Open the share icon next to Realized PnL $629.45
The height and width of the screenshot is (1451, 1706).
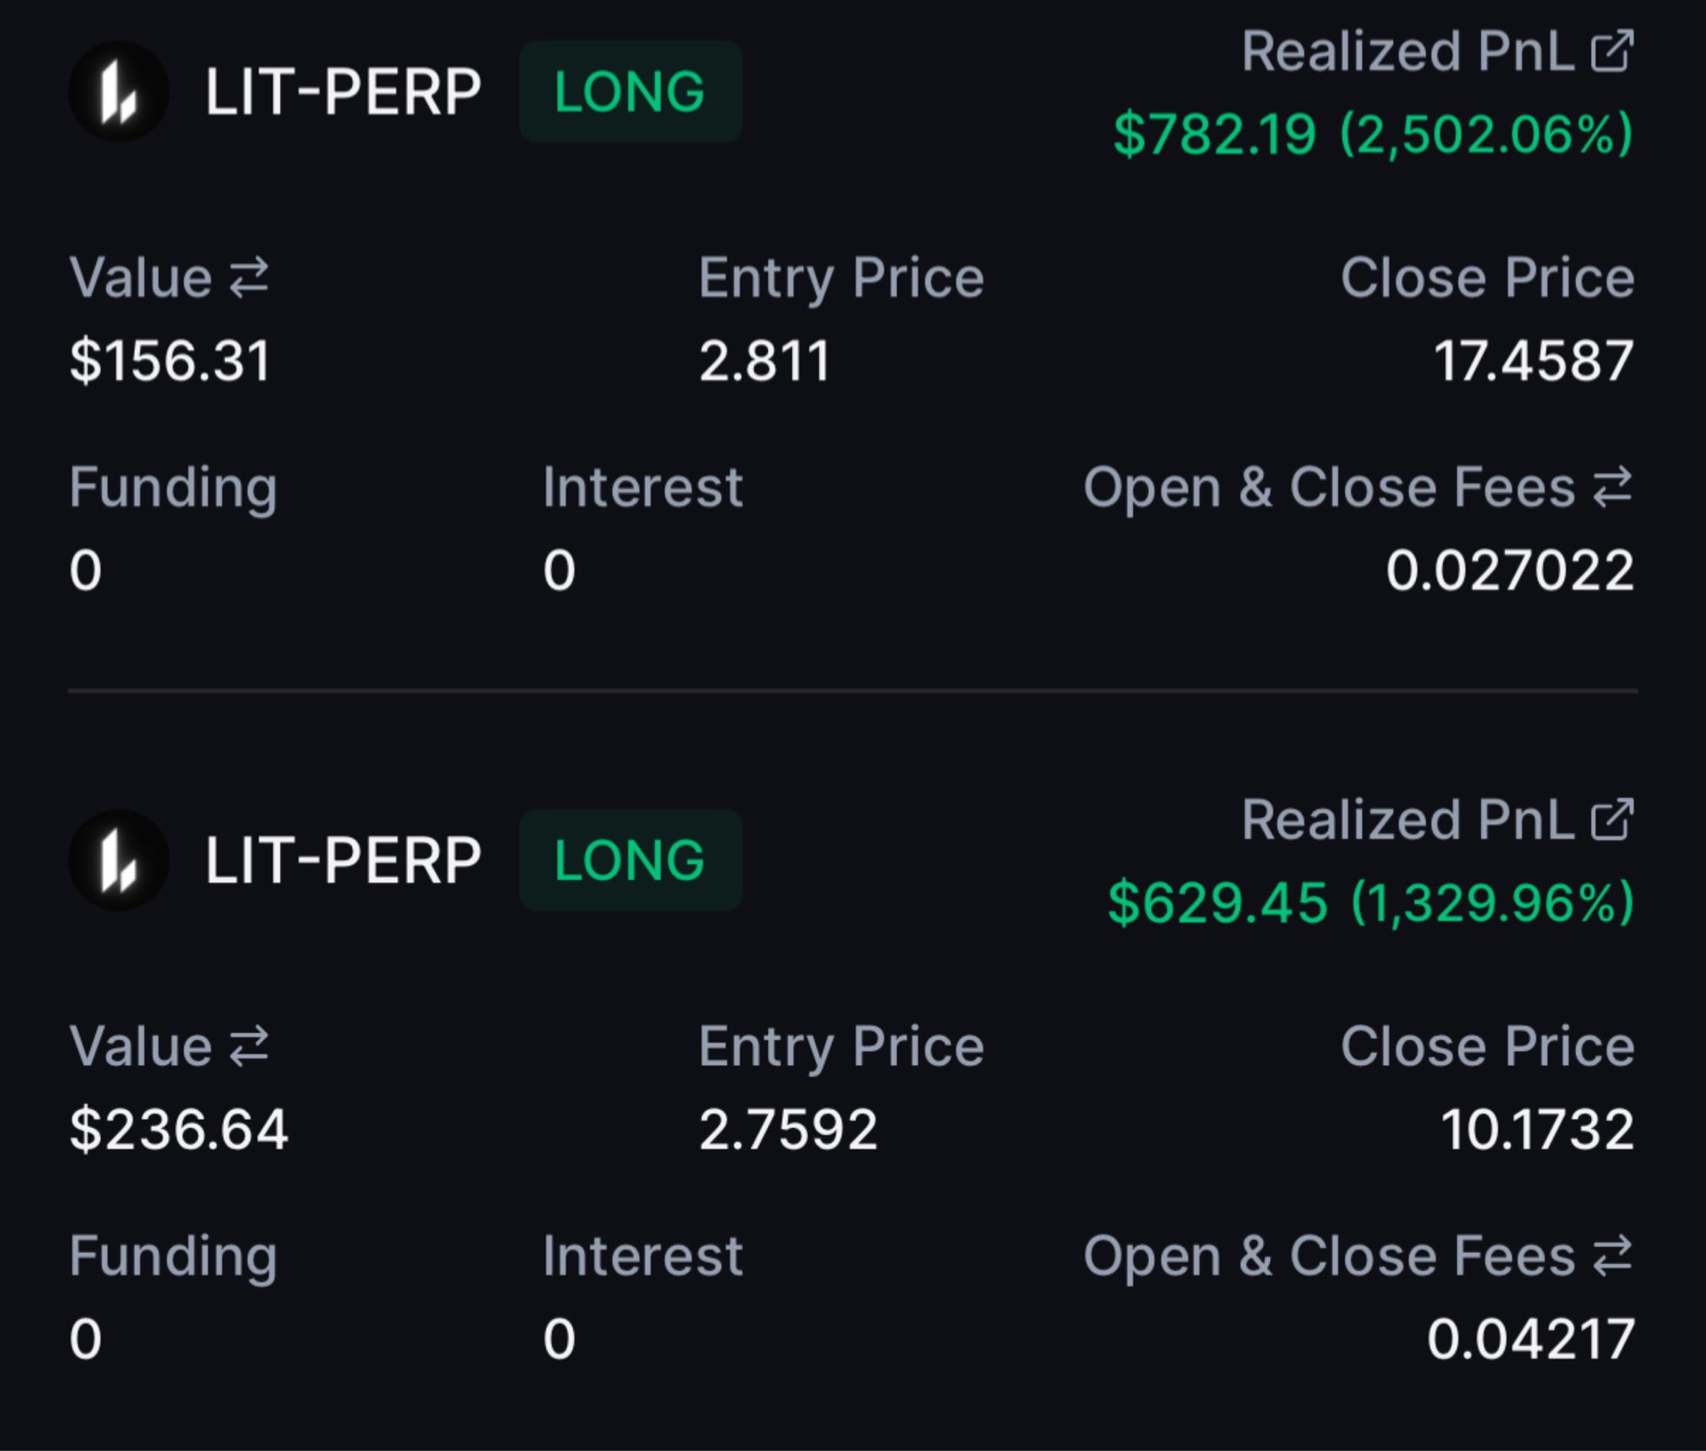(x=1612, y=820)
